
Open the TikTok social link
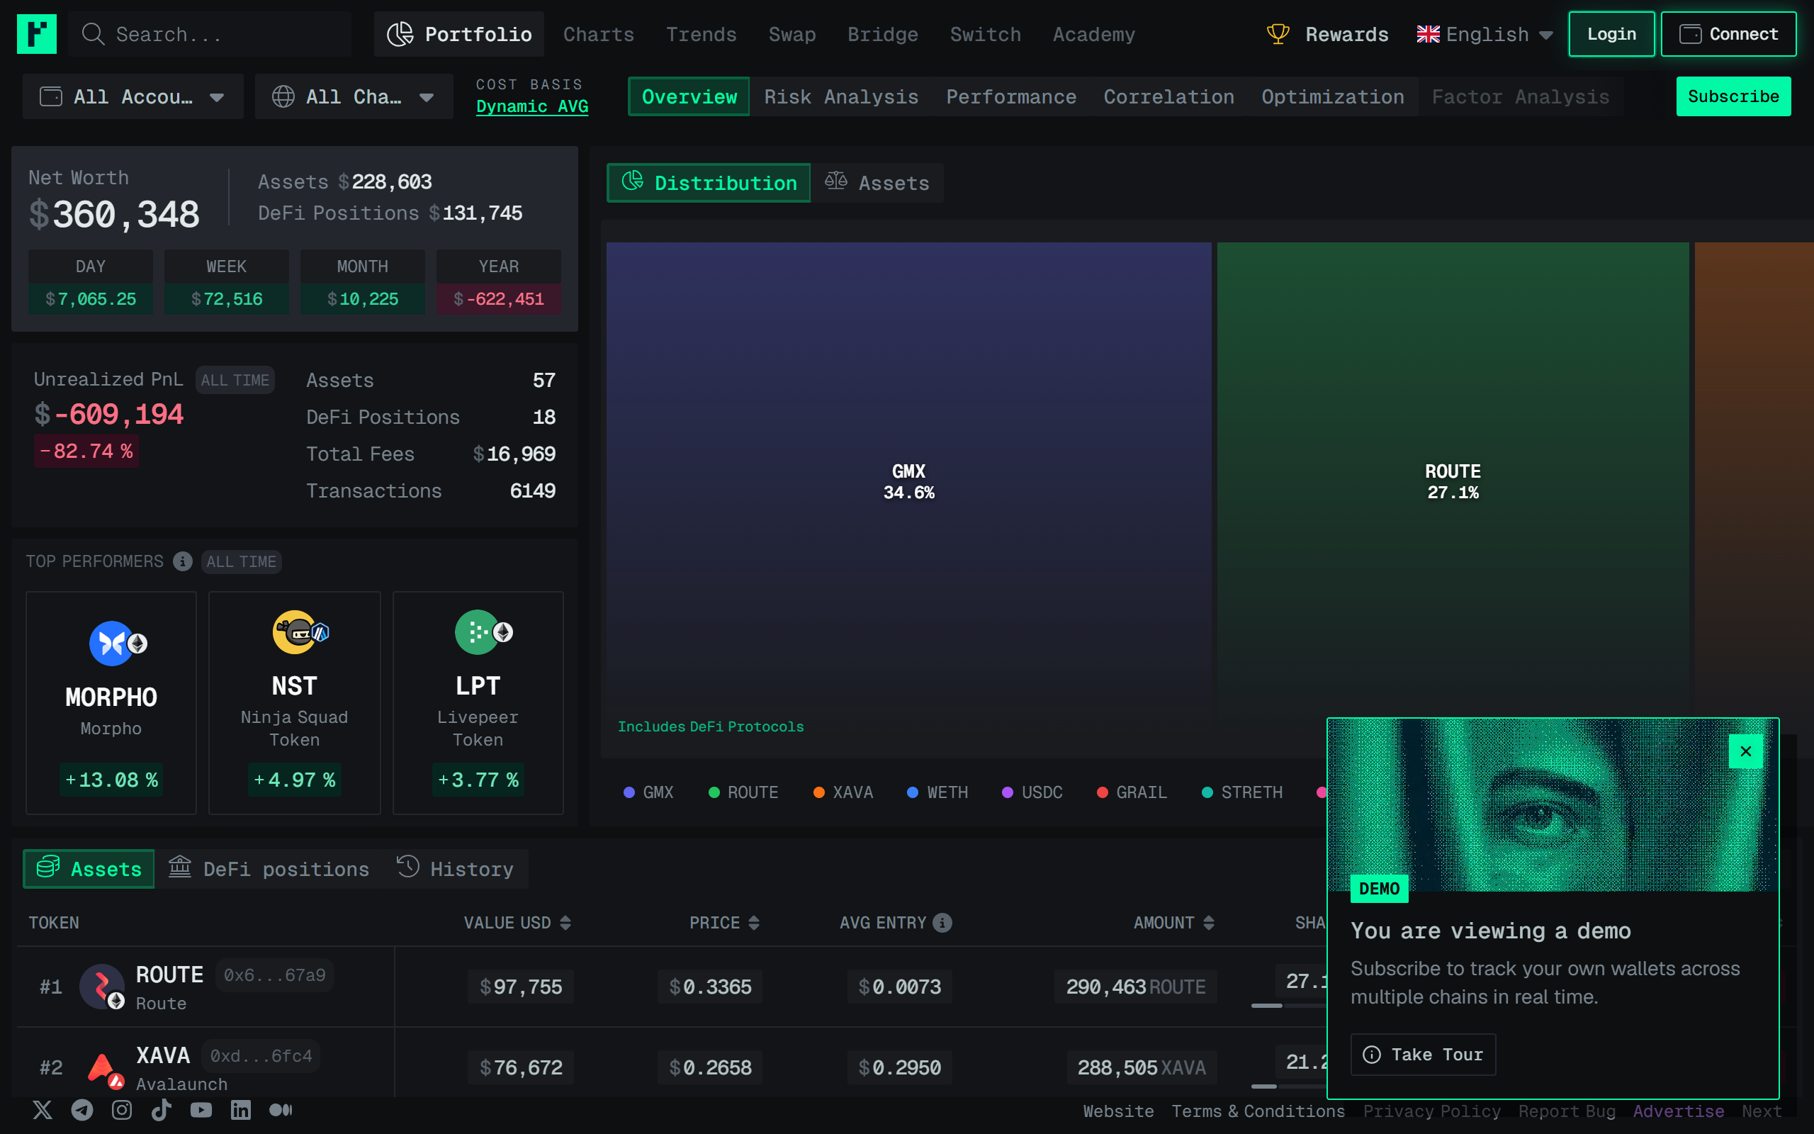tap(161, 1110)
